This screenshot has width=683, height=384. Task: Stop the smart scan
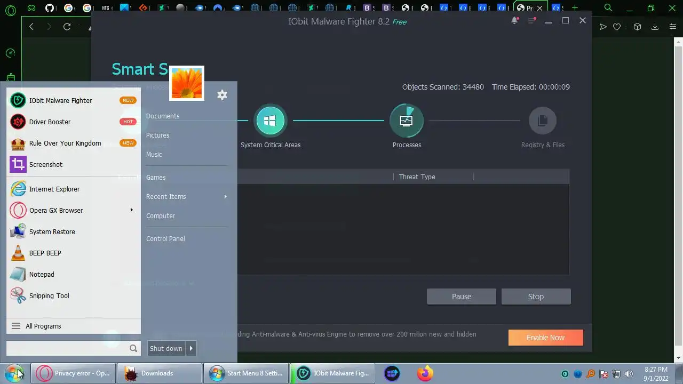(536, 297)
